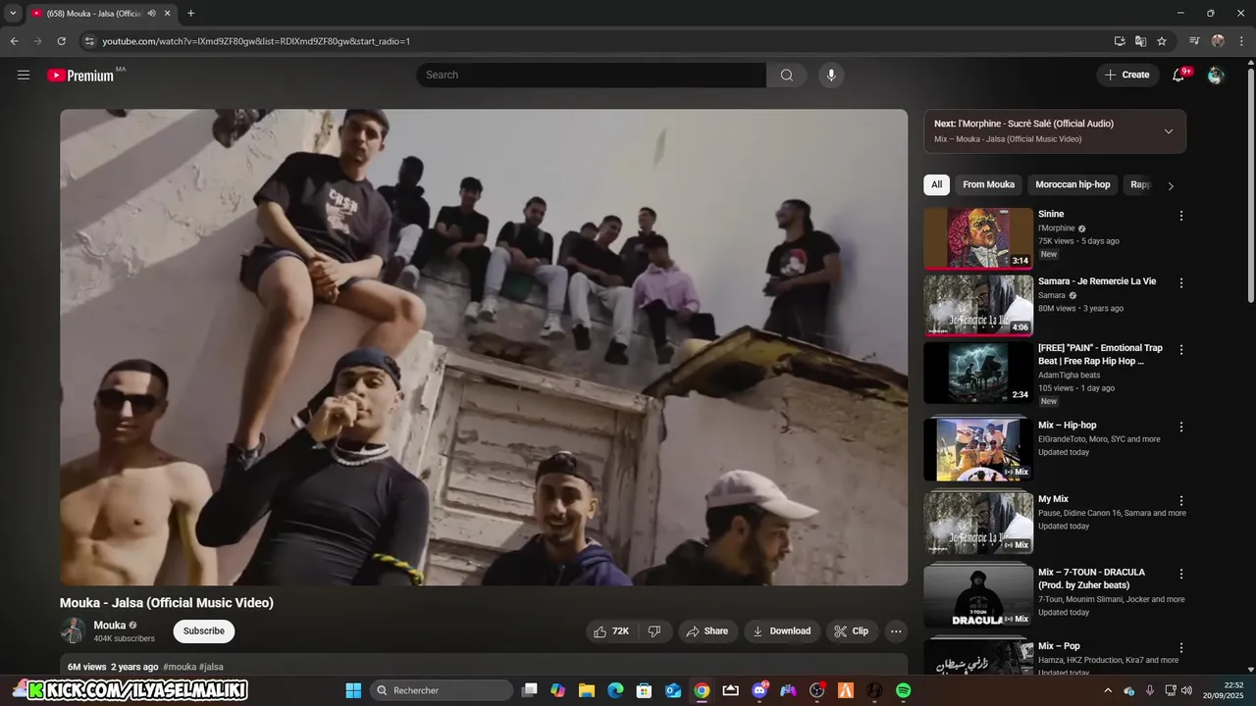Open the Mix – Hip-hop thumbnail

point(978,449)
